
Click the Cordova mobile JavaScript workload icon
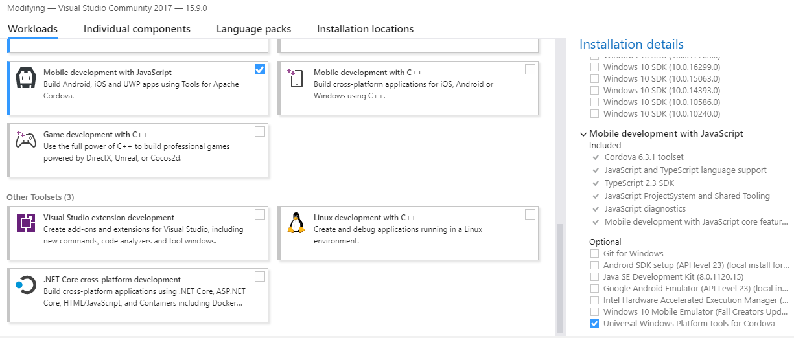[26, 78]
